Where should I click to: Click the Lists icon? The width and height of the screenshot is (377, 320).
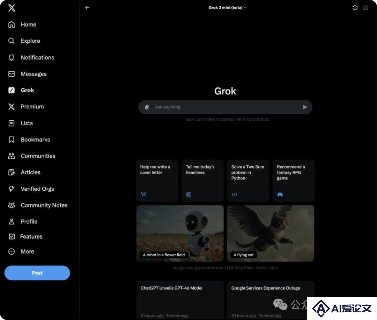12,123
